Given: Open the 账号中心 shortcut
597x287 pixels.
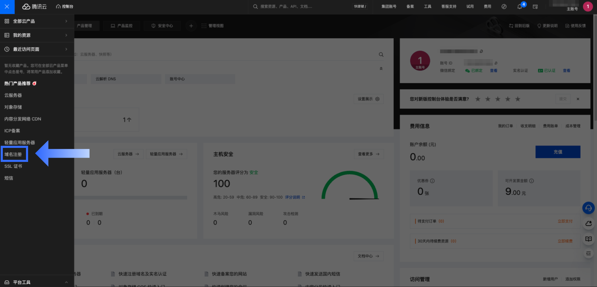Looking at the screenshot, I should (x=200, y=79).
